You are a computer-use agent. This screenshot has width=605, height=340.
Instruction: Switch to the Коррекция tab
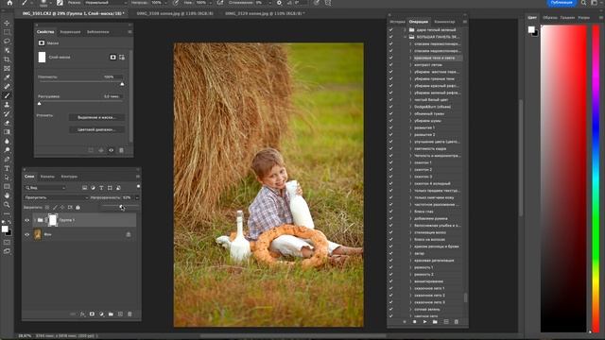(70, 32)
